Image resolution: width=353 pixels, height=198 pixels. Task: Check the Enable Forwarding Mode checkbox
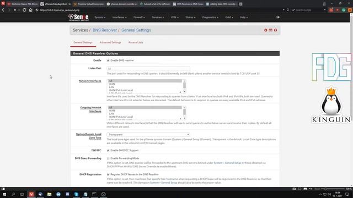pos(108,158)
